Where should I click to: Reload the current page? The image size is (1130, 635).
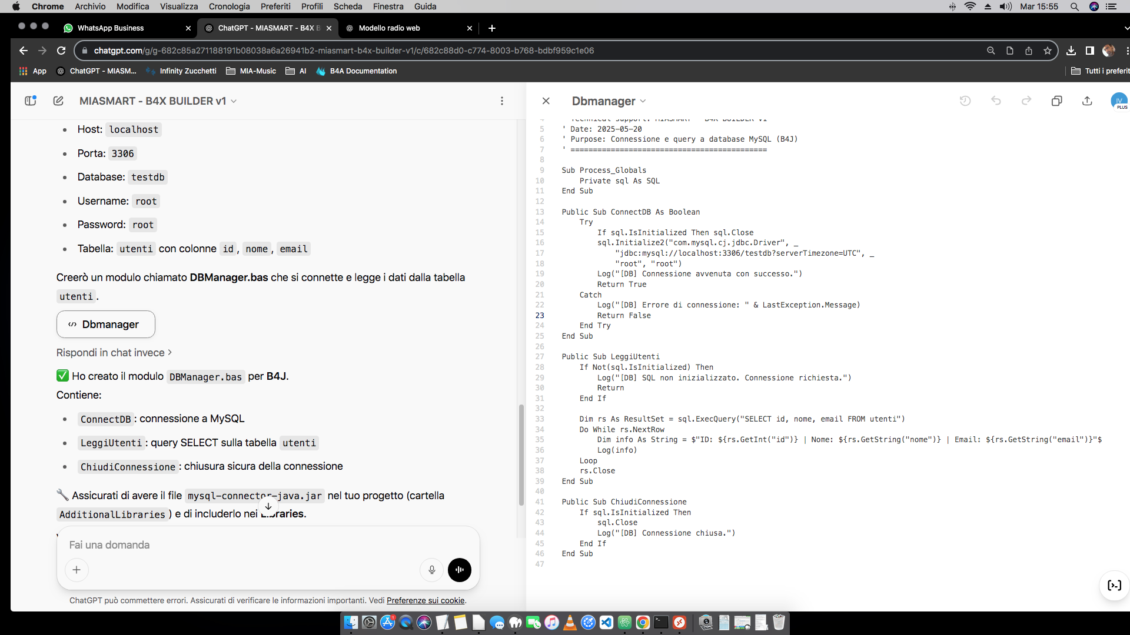pyautogui.click(x=61, y=51)
